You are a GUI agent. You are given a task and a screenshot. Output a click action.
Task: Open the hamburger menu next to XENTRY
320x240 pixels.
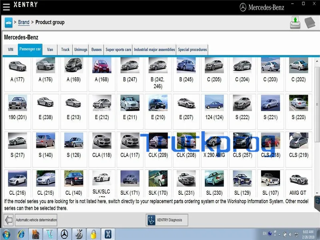click(x=6, y=6)
